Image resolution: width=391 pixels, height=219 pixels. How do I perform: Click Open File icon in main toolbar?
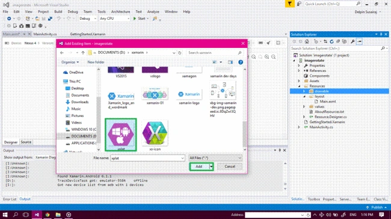coord(37,19)
